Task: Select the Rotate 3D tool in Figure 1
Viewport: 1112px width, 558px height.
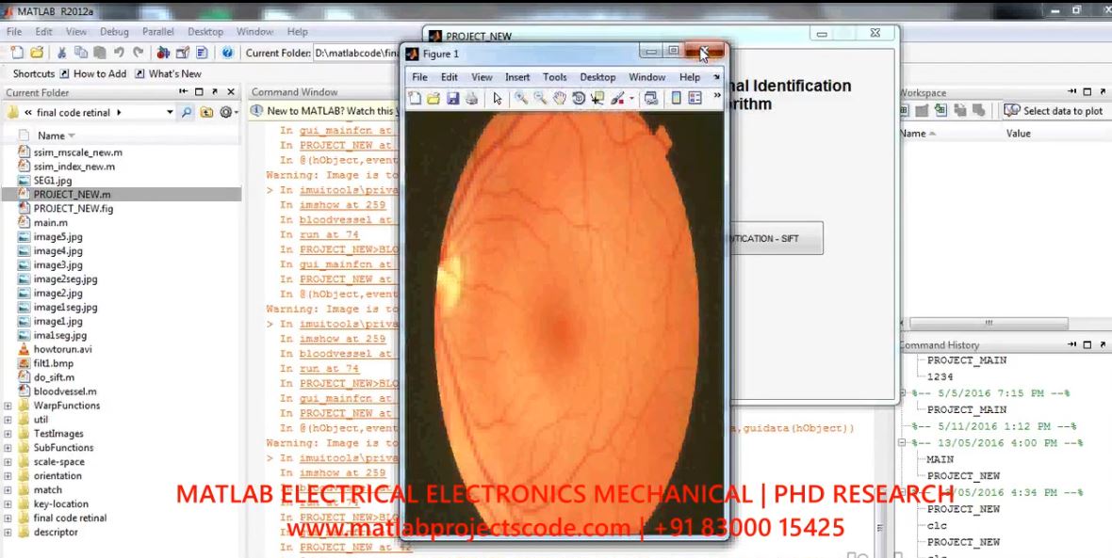Action: (578, 99)
